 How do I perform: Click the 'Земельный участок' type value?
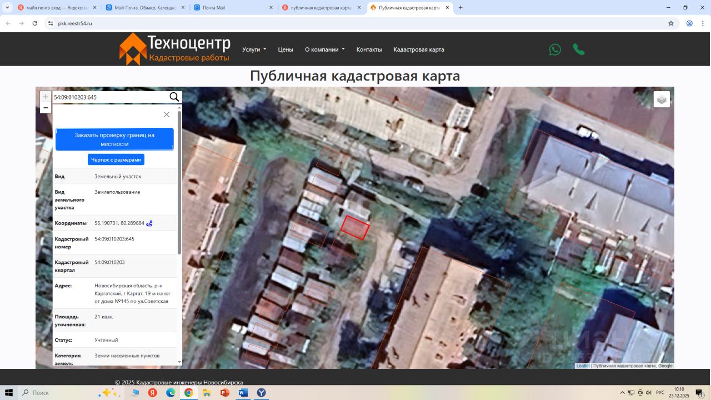pyautogui.click(x=118, y=177)
